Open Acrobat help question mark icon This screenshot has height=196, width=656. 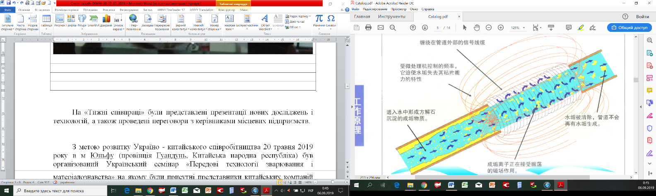point(625,17)
